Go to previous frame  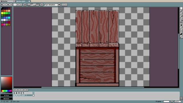pos(18,90)
